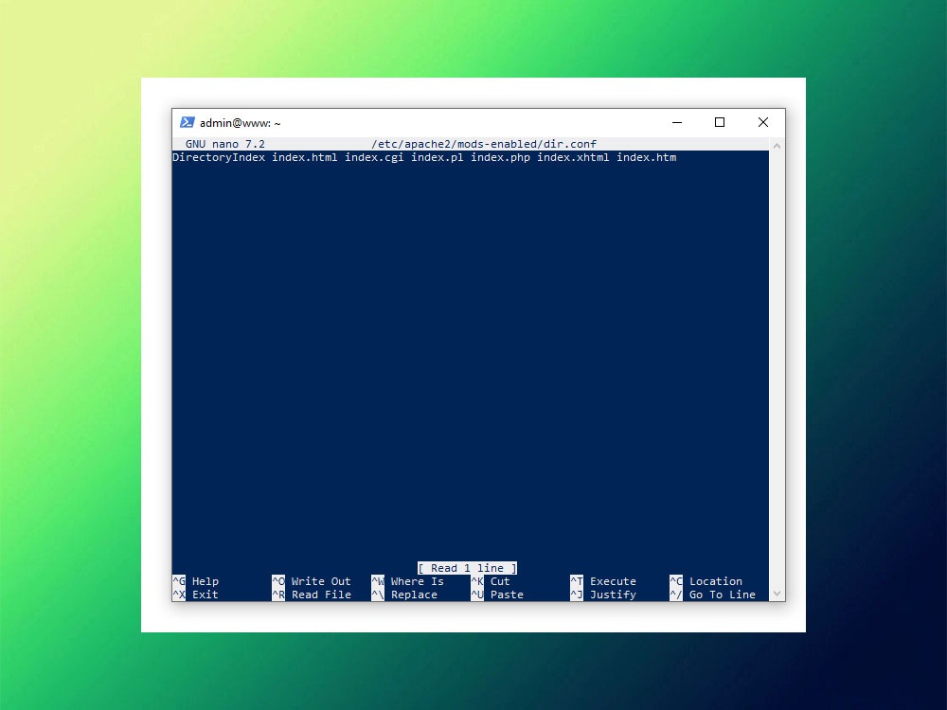Click the scrollbar up arrow
This screenshot has height=710, width=947.
[x=777, y=146]
